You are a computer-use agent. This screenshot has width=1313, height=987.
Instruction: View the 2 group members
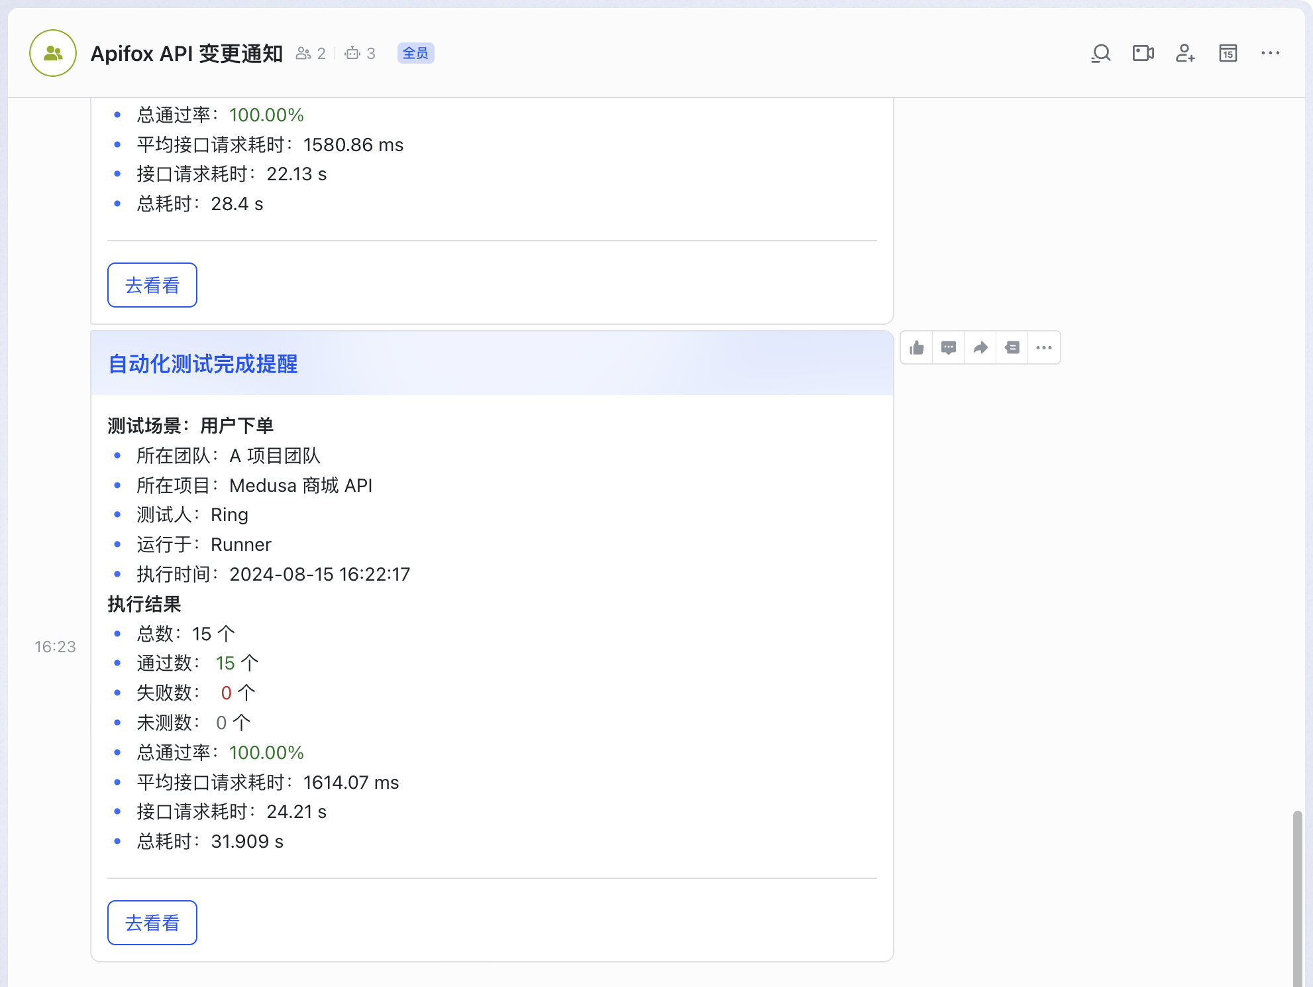(x=311, y=53)
